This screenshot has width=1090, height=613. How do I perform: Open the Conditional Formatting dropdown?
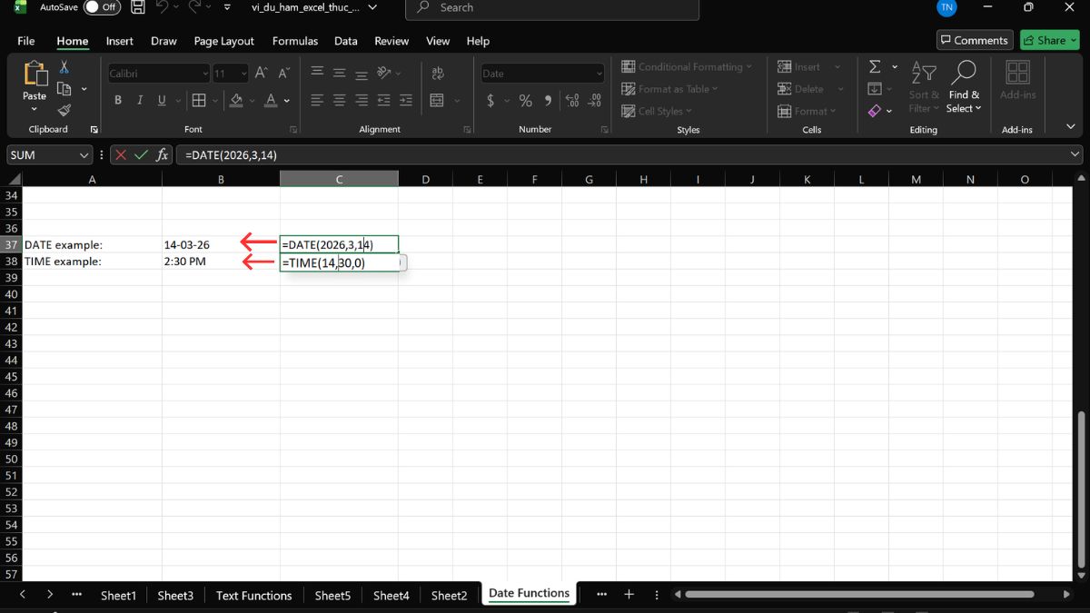(688, 67)
